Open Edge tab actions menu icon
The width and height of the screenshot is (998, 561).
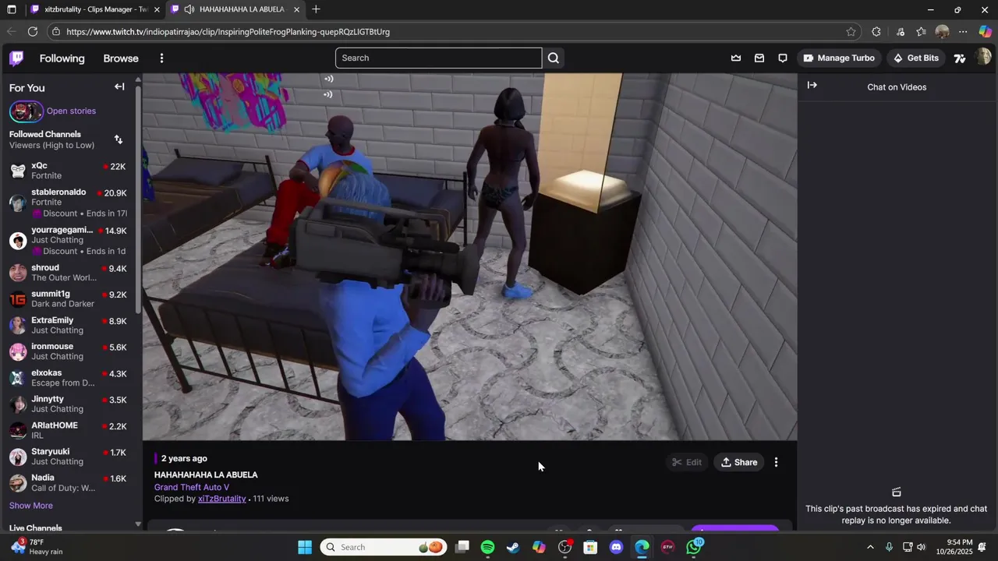(x=11, y=9)
